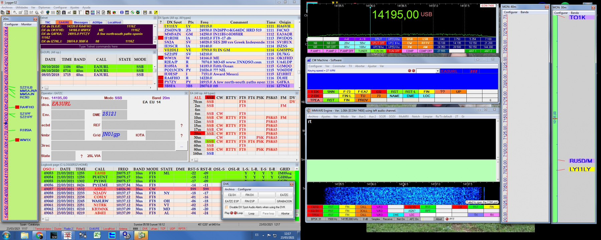Switch to the Messages telnet tab
The width and height of the screenshot is (601, 240).
pyautogui.click(x=81, y=22)
